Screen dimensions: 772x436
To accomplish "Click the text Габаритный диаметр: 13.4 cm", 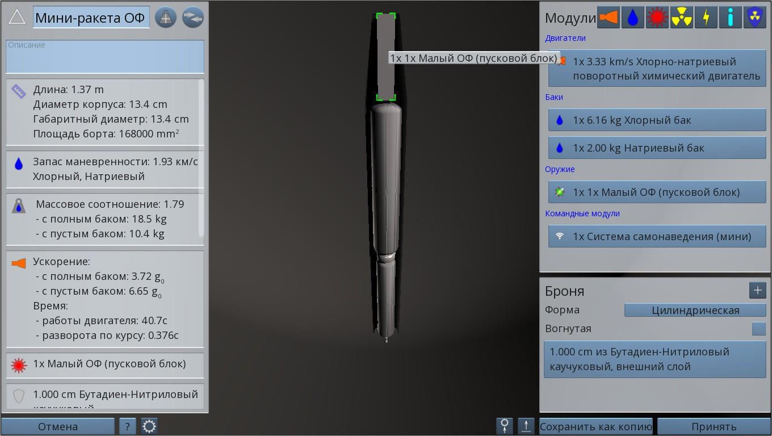I will [x=111, y=119].
